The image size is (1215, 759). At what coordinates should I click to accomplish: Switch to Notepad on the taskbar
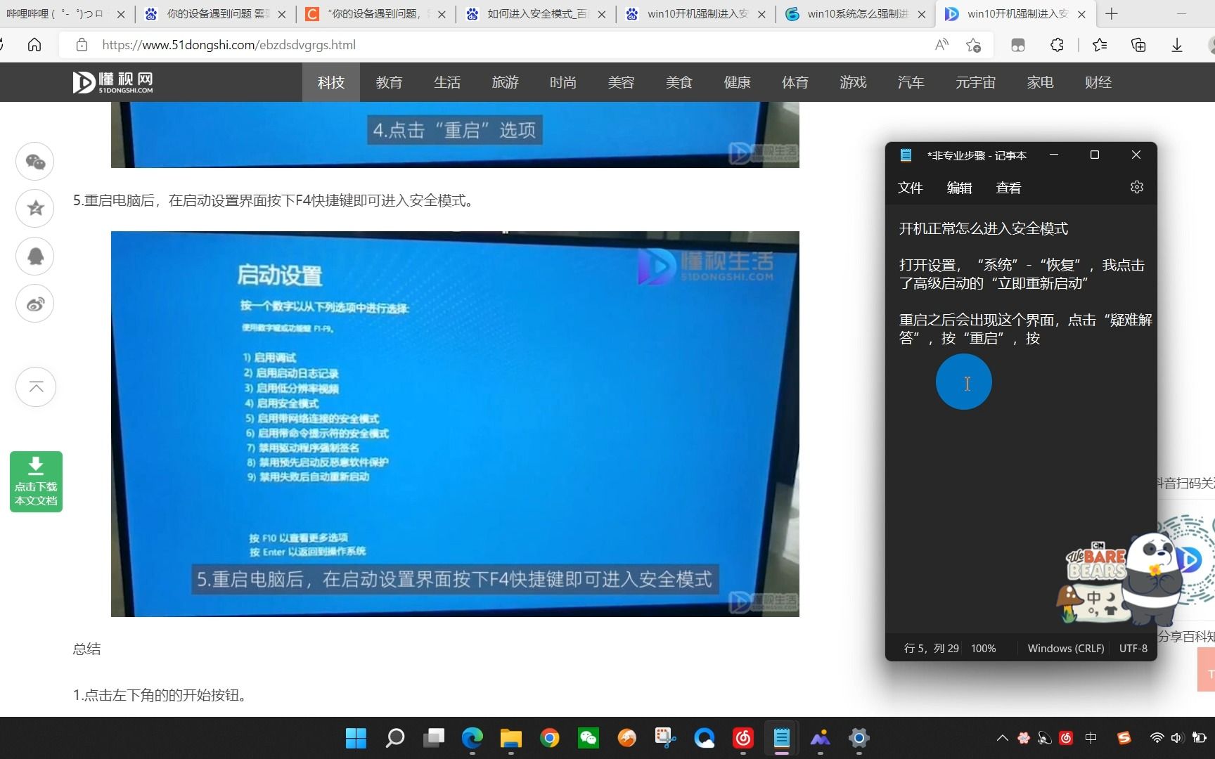point(781,738)
